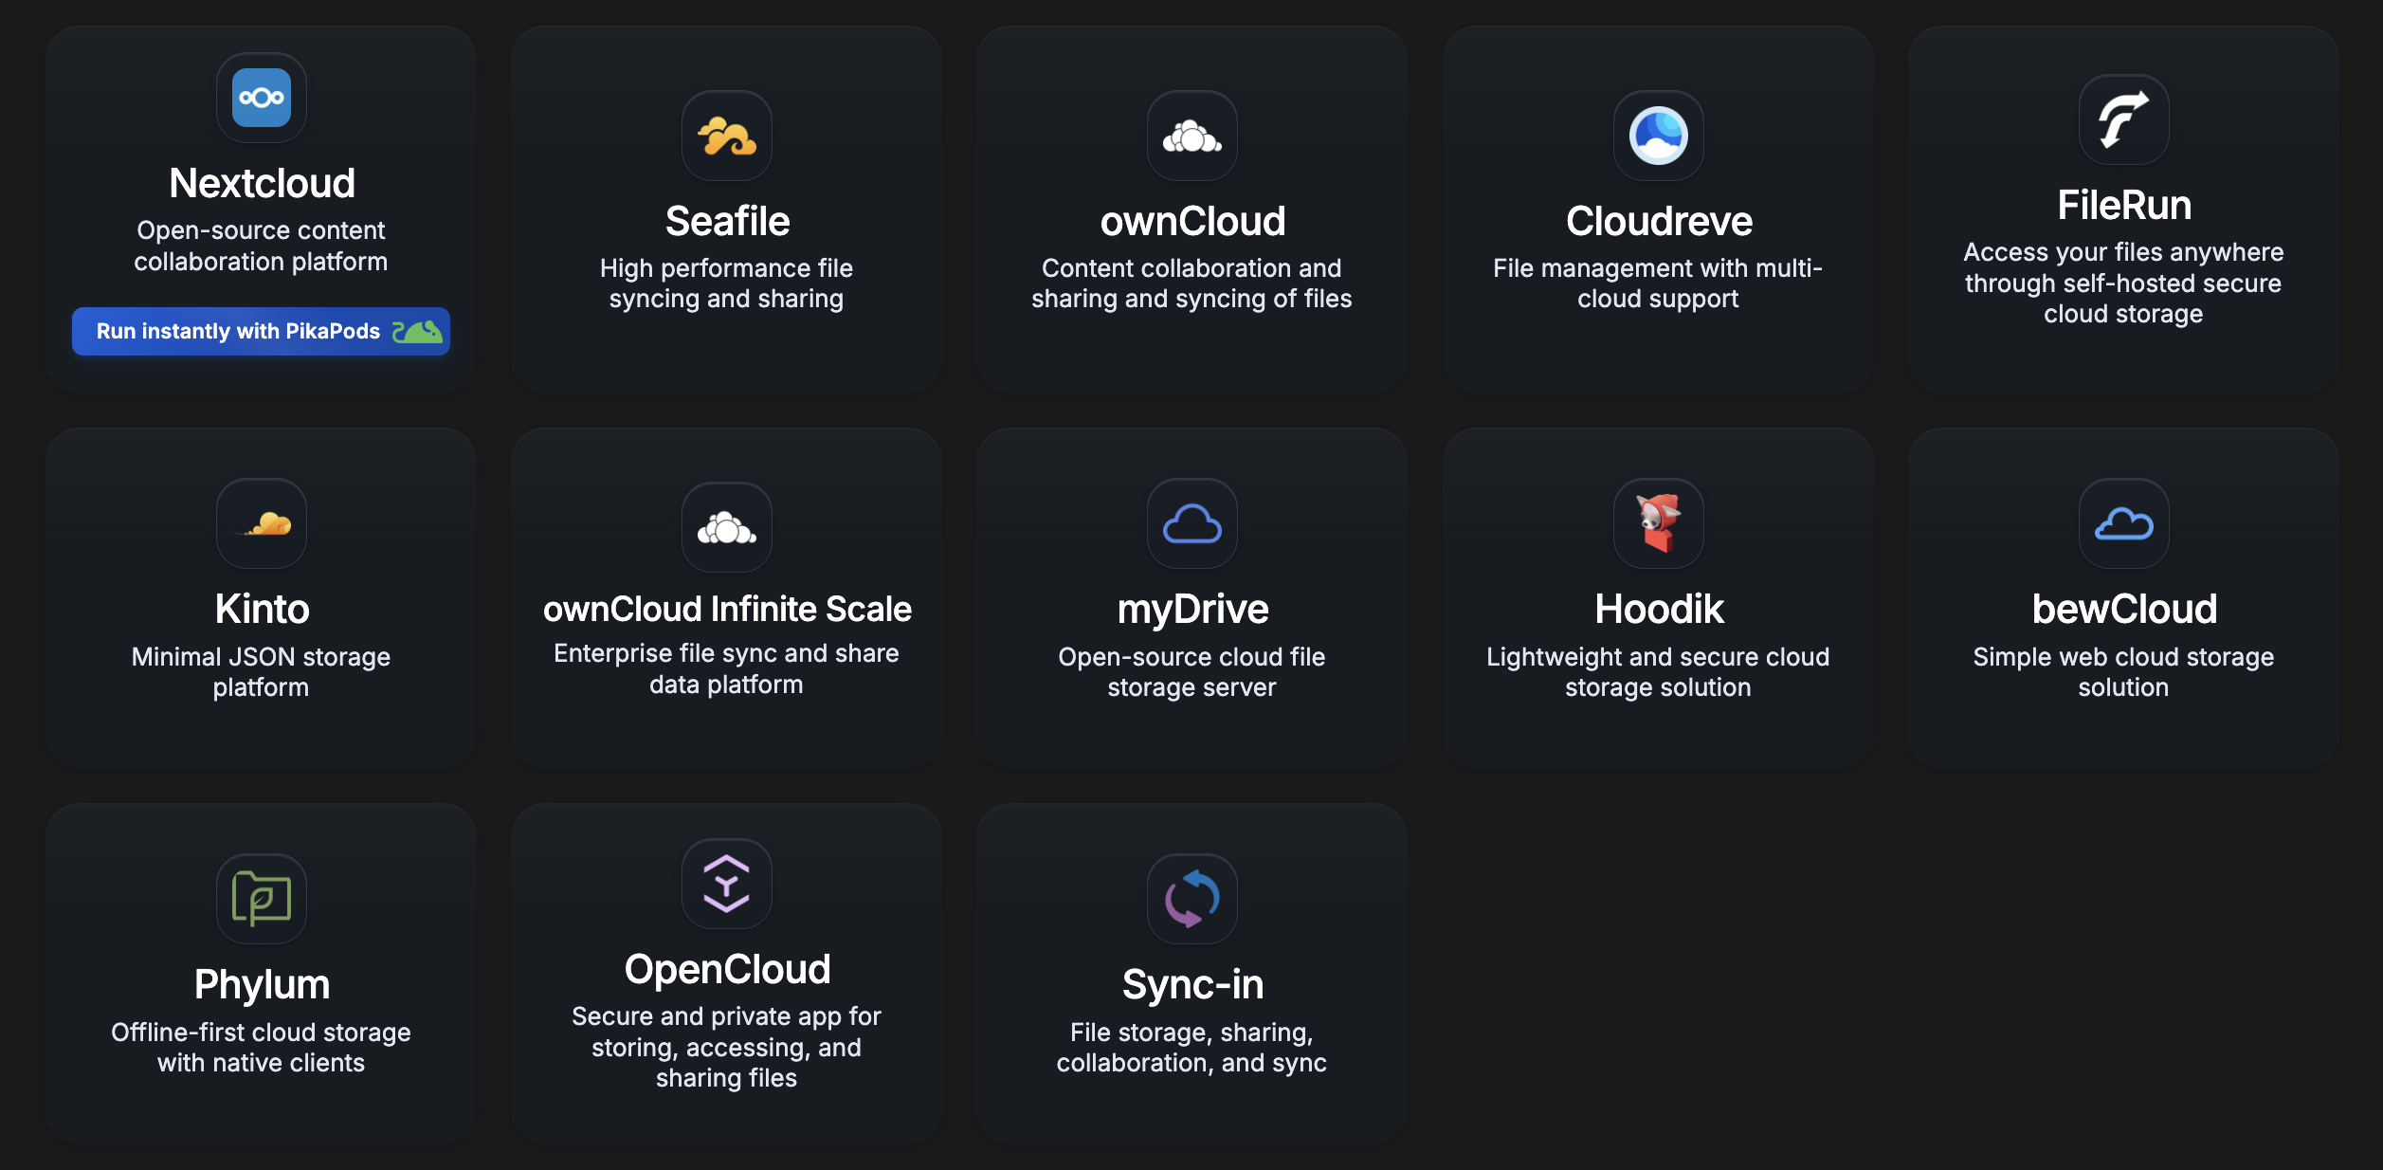Screen dimensions: 2383x1170
Task: Open the Phylum heading link
Action: tap(261, 984)
